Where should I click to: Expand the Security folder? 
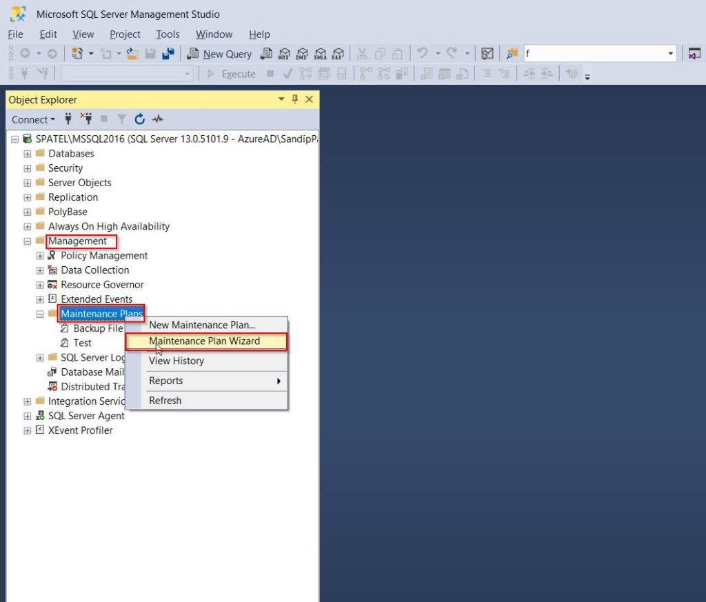pyautogui.click(x=28, y=168)
